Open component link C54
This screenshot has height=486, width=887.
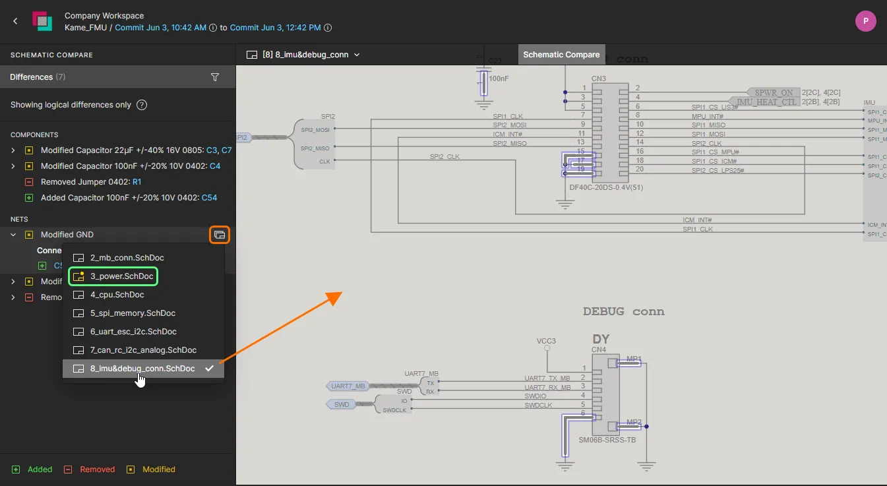pos(209,198)
